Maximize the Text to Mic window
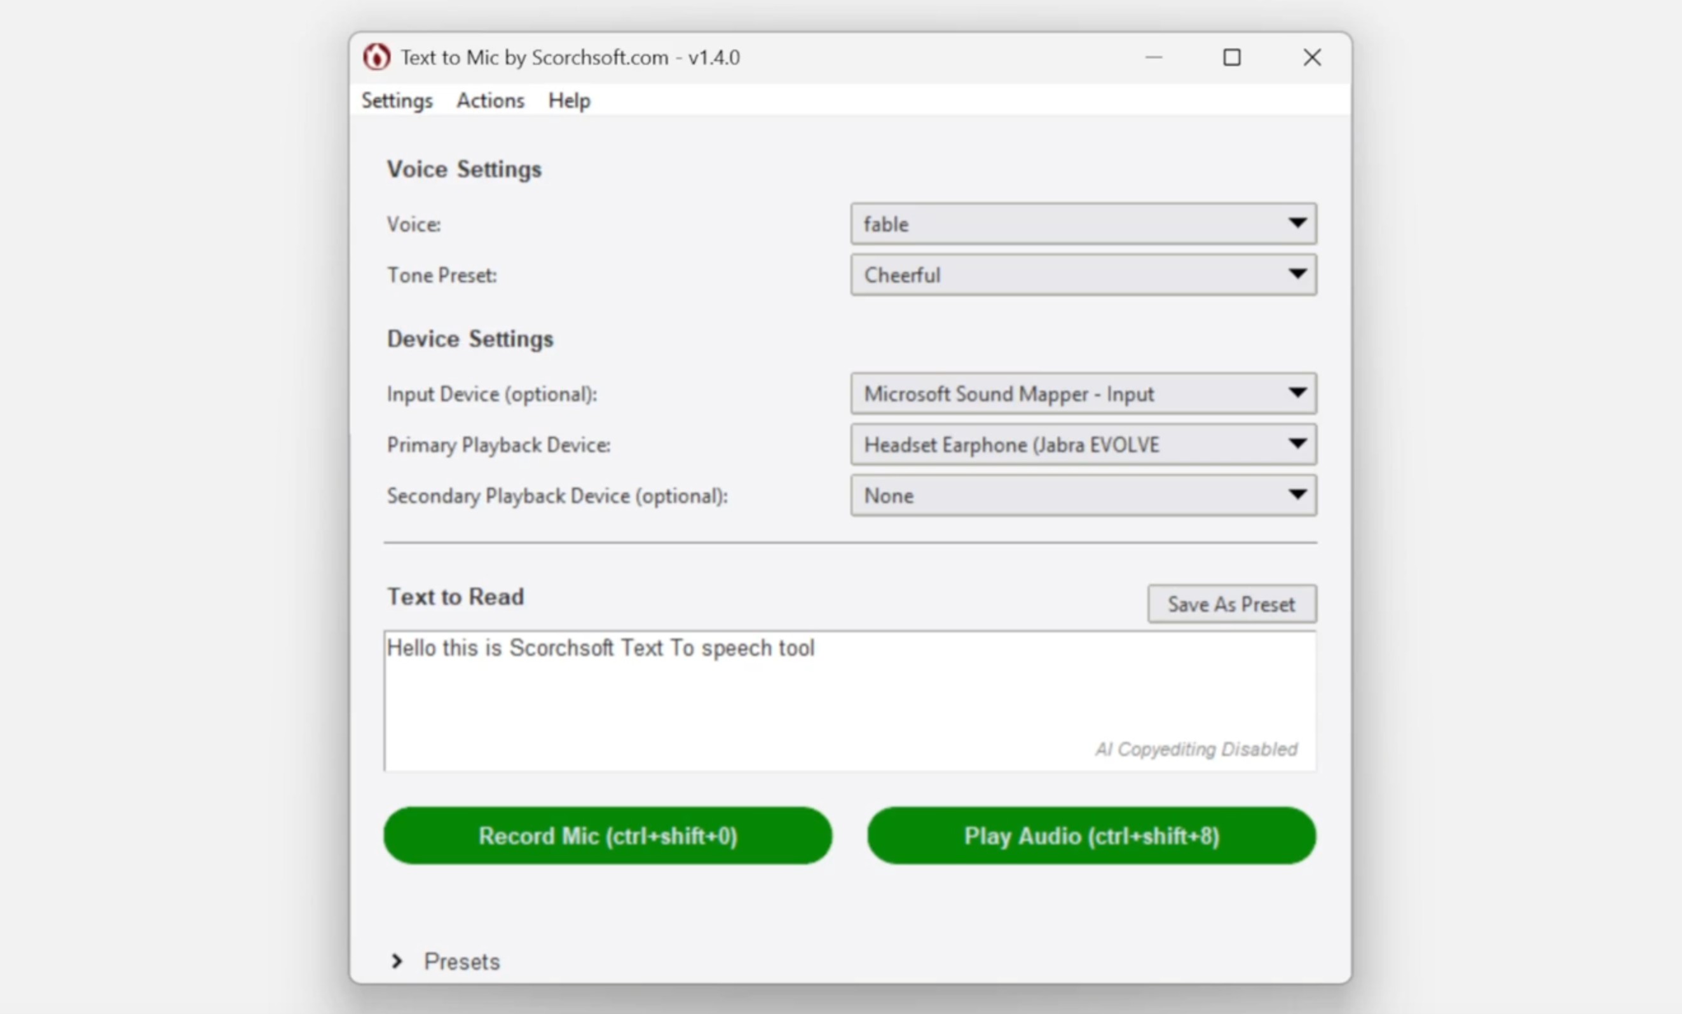This screenshot has height=1014, width=1682. pyautogui.click(x=1231, y=57)
